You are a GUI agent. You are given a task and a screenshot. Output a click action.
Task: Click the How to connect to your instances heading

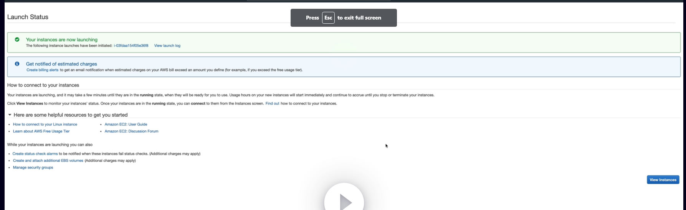tap(43, 85)
